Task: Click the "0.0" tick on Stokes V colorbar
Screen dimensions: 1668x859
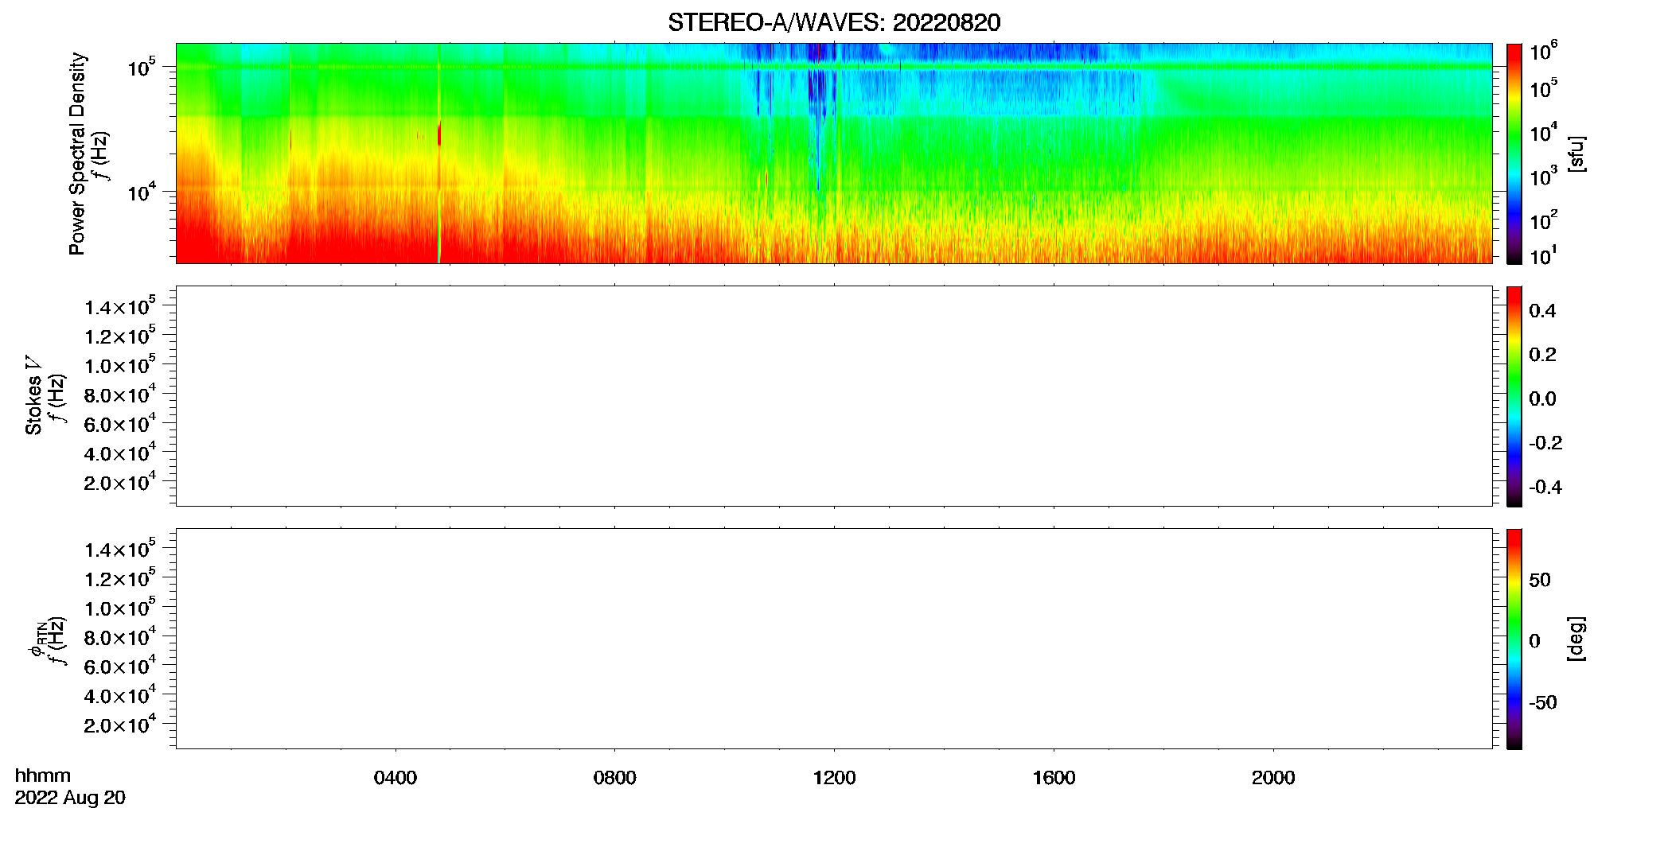Action: (1542, 398)
